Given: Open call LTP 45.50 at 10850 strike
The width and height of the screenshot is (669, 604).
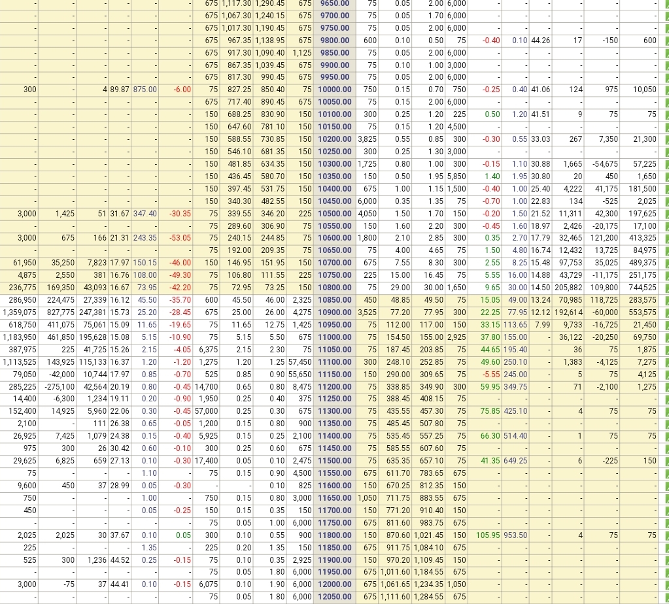Looking at the screenshot, I should [x=146, y=300].
